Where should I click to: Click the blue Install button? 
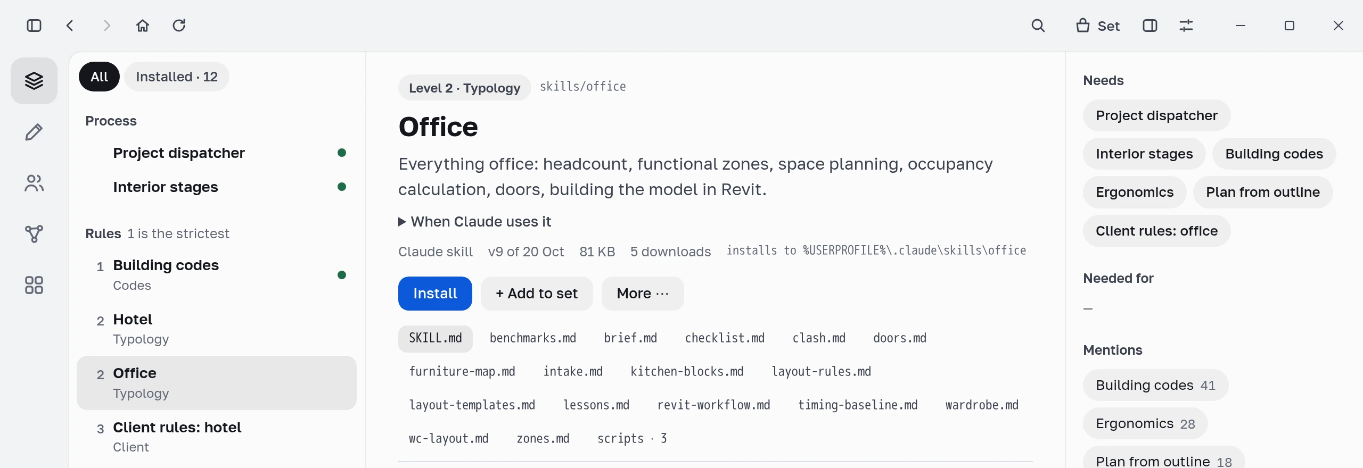[435, 294]
